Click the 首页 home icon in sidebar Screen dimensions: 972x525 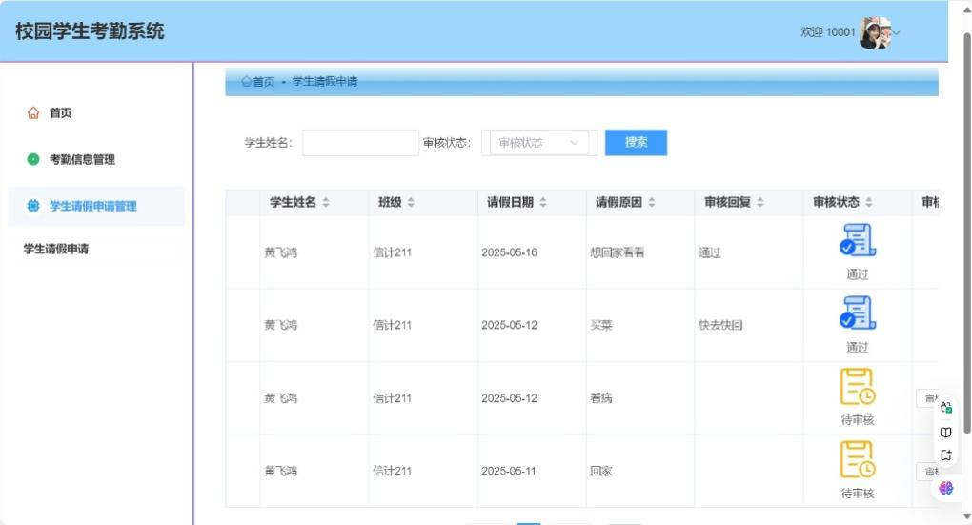tap(33, 113)
